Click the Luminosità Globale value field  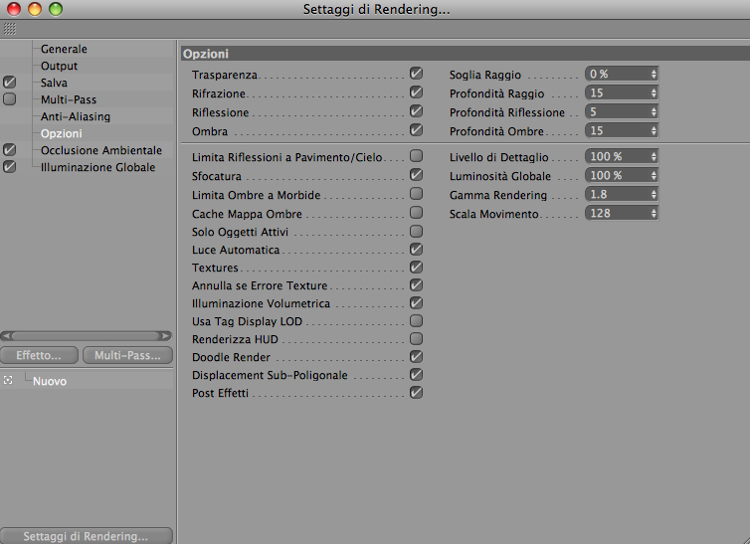[x=622, y=175]
